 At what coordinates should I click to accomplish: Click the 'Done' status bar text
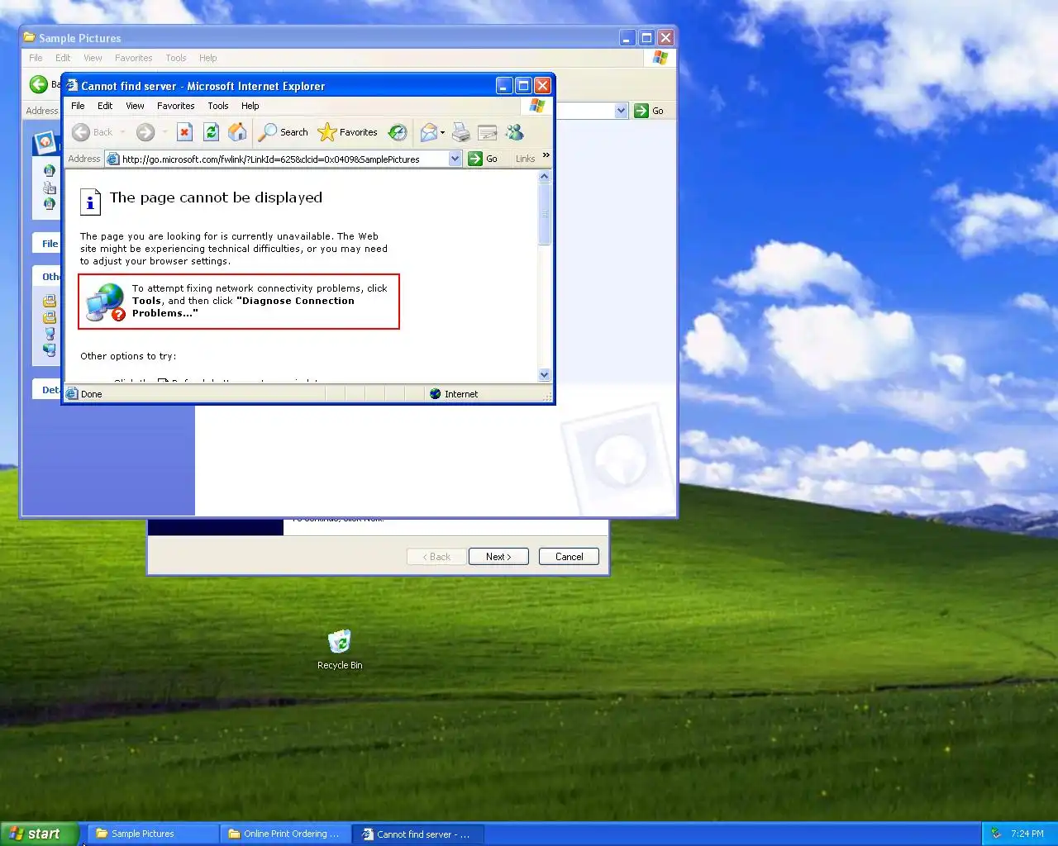(92, 394)
